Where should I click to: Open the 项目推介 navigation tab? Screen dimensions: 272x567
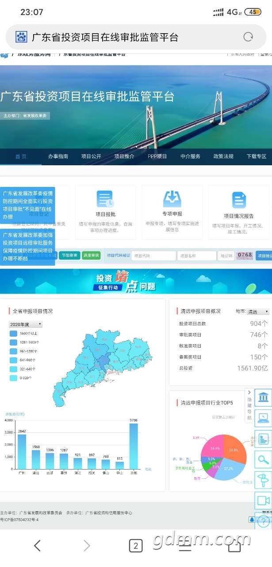[124, 156]
